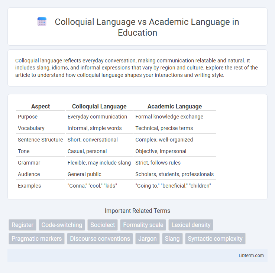Click the Colloquial Language column header

(99, 106)
